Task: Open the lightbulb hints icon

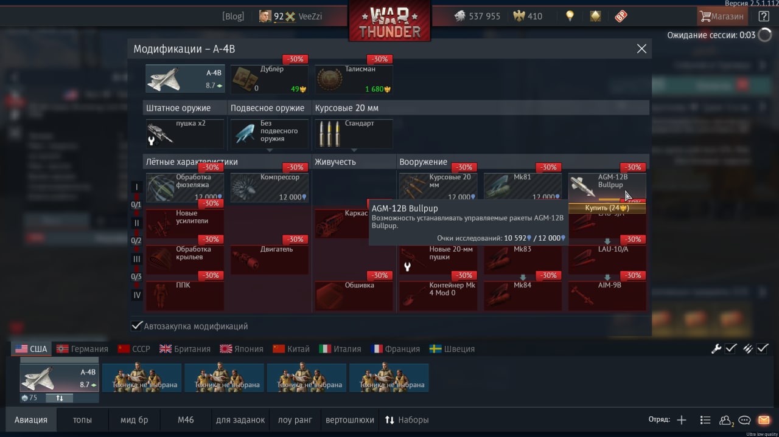Action: (570, 16)
